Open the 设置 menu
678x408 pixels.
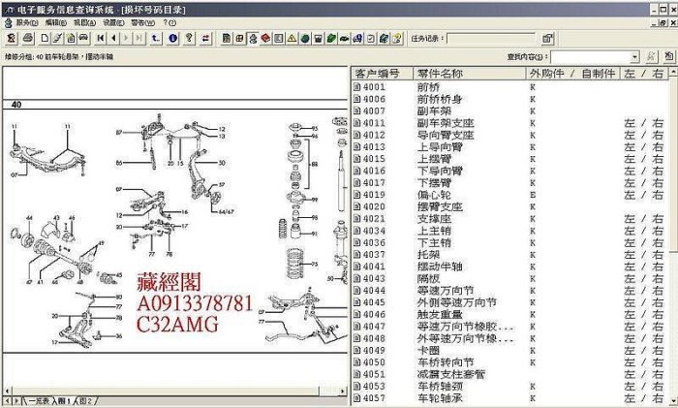tap(112, 21)
